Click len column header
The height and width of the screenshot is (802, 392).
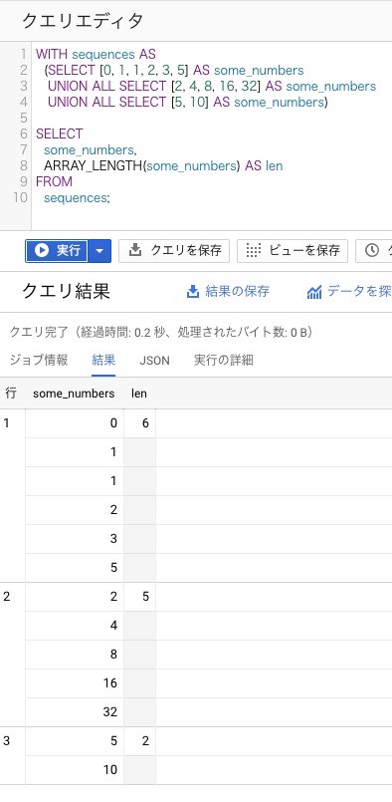139,394
